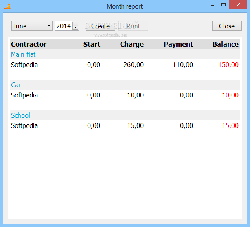The width and height of the screenshot is (250, 227).
Task: Click the Contractor column header
Action: point(29,44)
